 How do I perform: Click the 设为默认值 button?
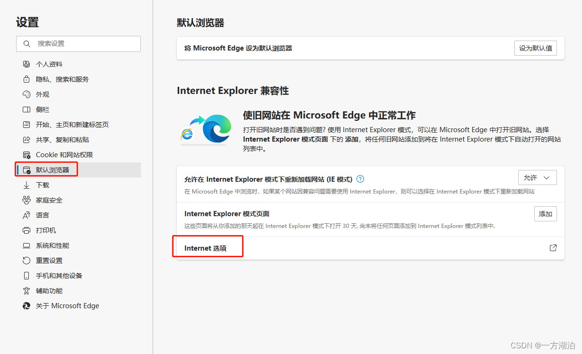point(535,48)
